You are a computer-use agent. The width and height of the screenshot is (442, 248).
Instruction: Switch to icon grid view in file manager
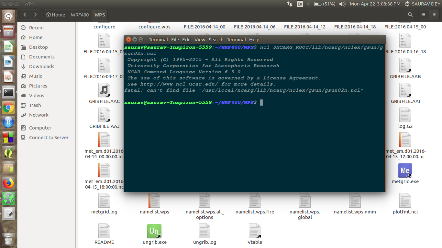click(434, 15)
